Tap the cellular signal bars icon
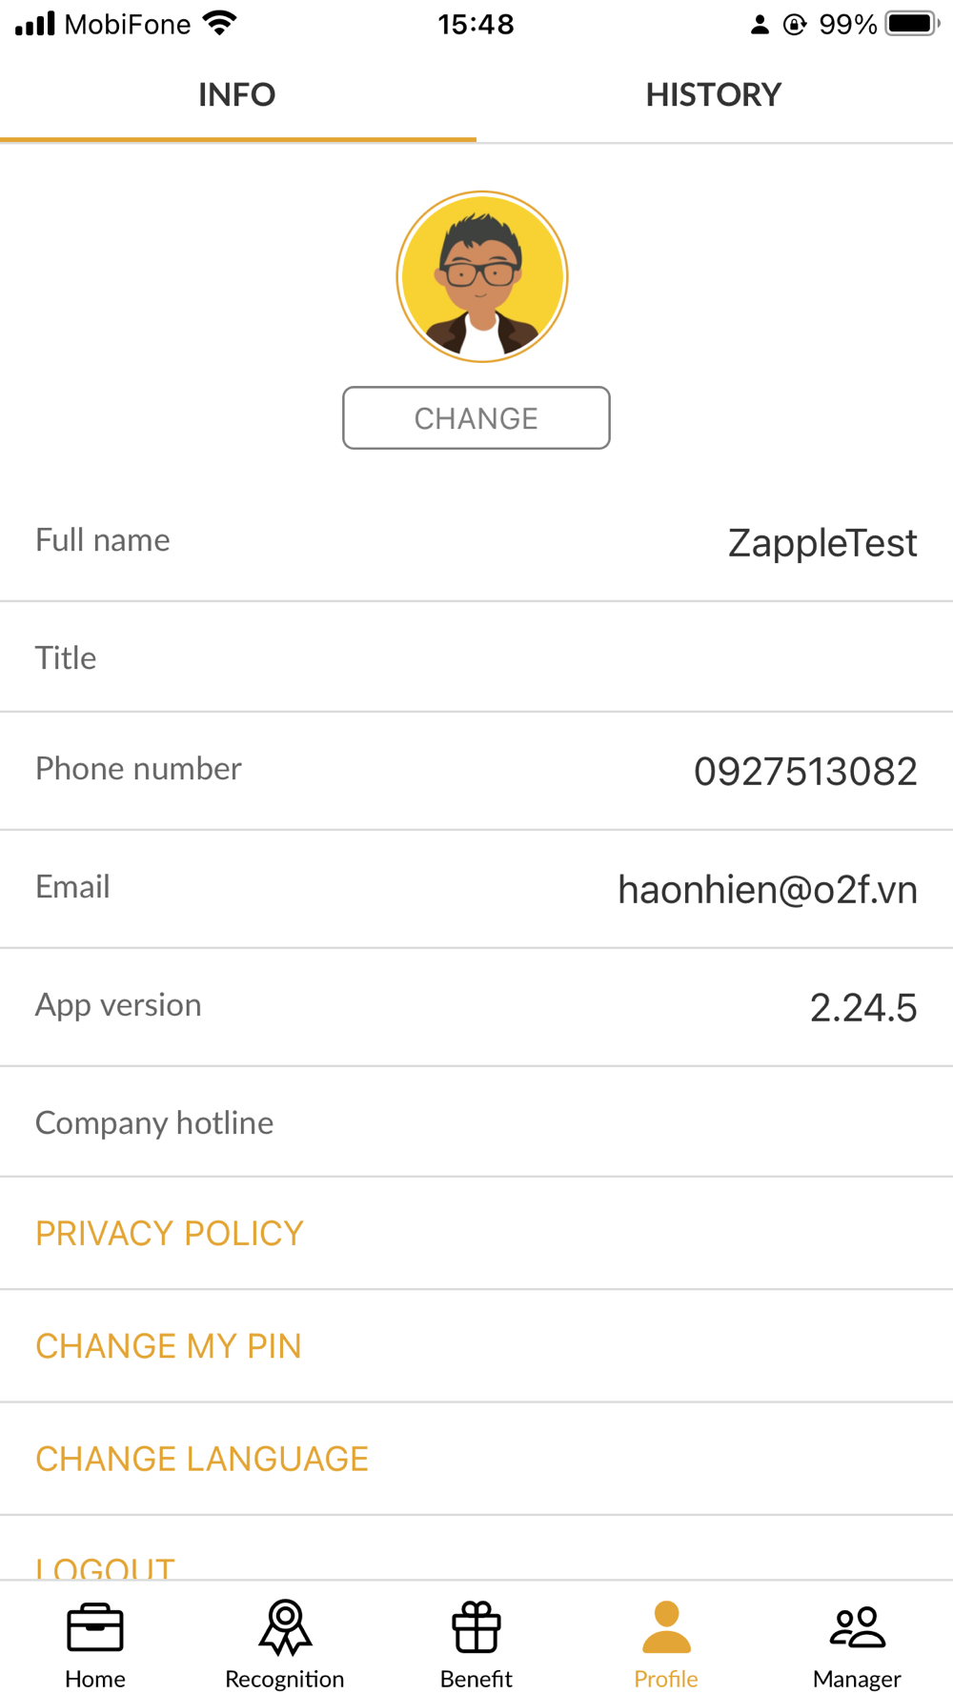953x1694 pixels. pos(35,23)
